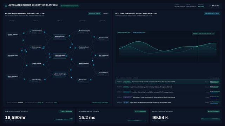Click the Cross-Validated Accuracy trend badge

point(214,111)
